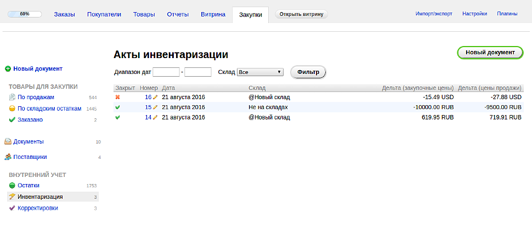532x241 pixels.
Task: Click the По продажам document icon
Action: [x=12, y=97]
